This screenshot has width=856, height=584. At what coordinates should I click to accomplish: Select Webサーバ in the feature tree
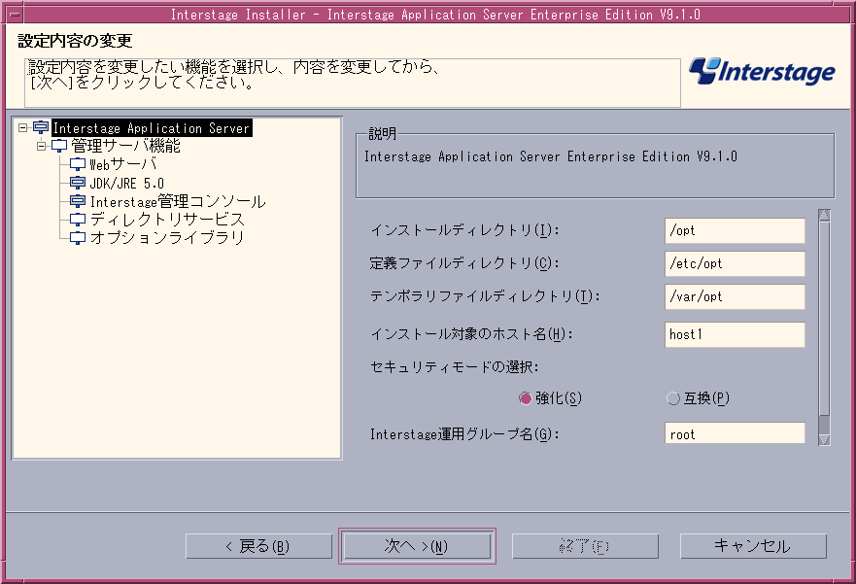pyautogui.click(x=122, y=164)
